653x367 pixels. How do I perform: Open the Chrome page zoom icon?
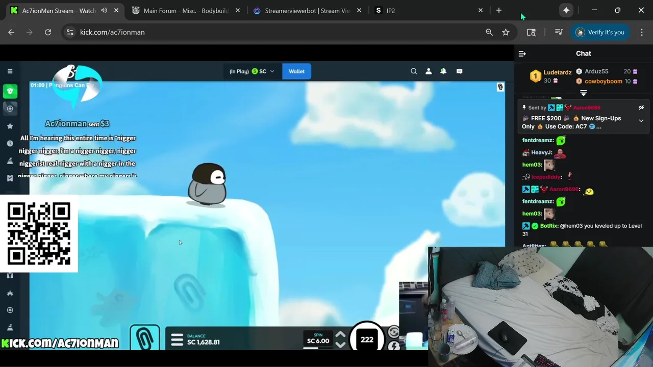489,32
